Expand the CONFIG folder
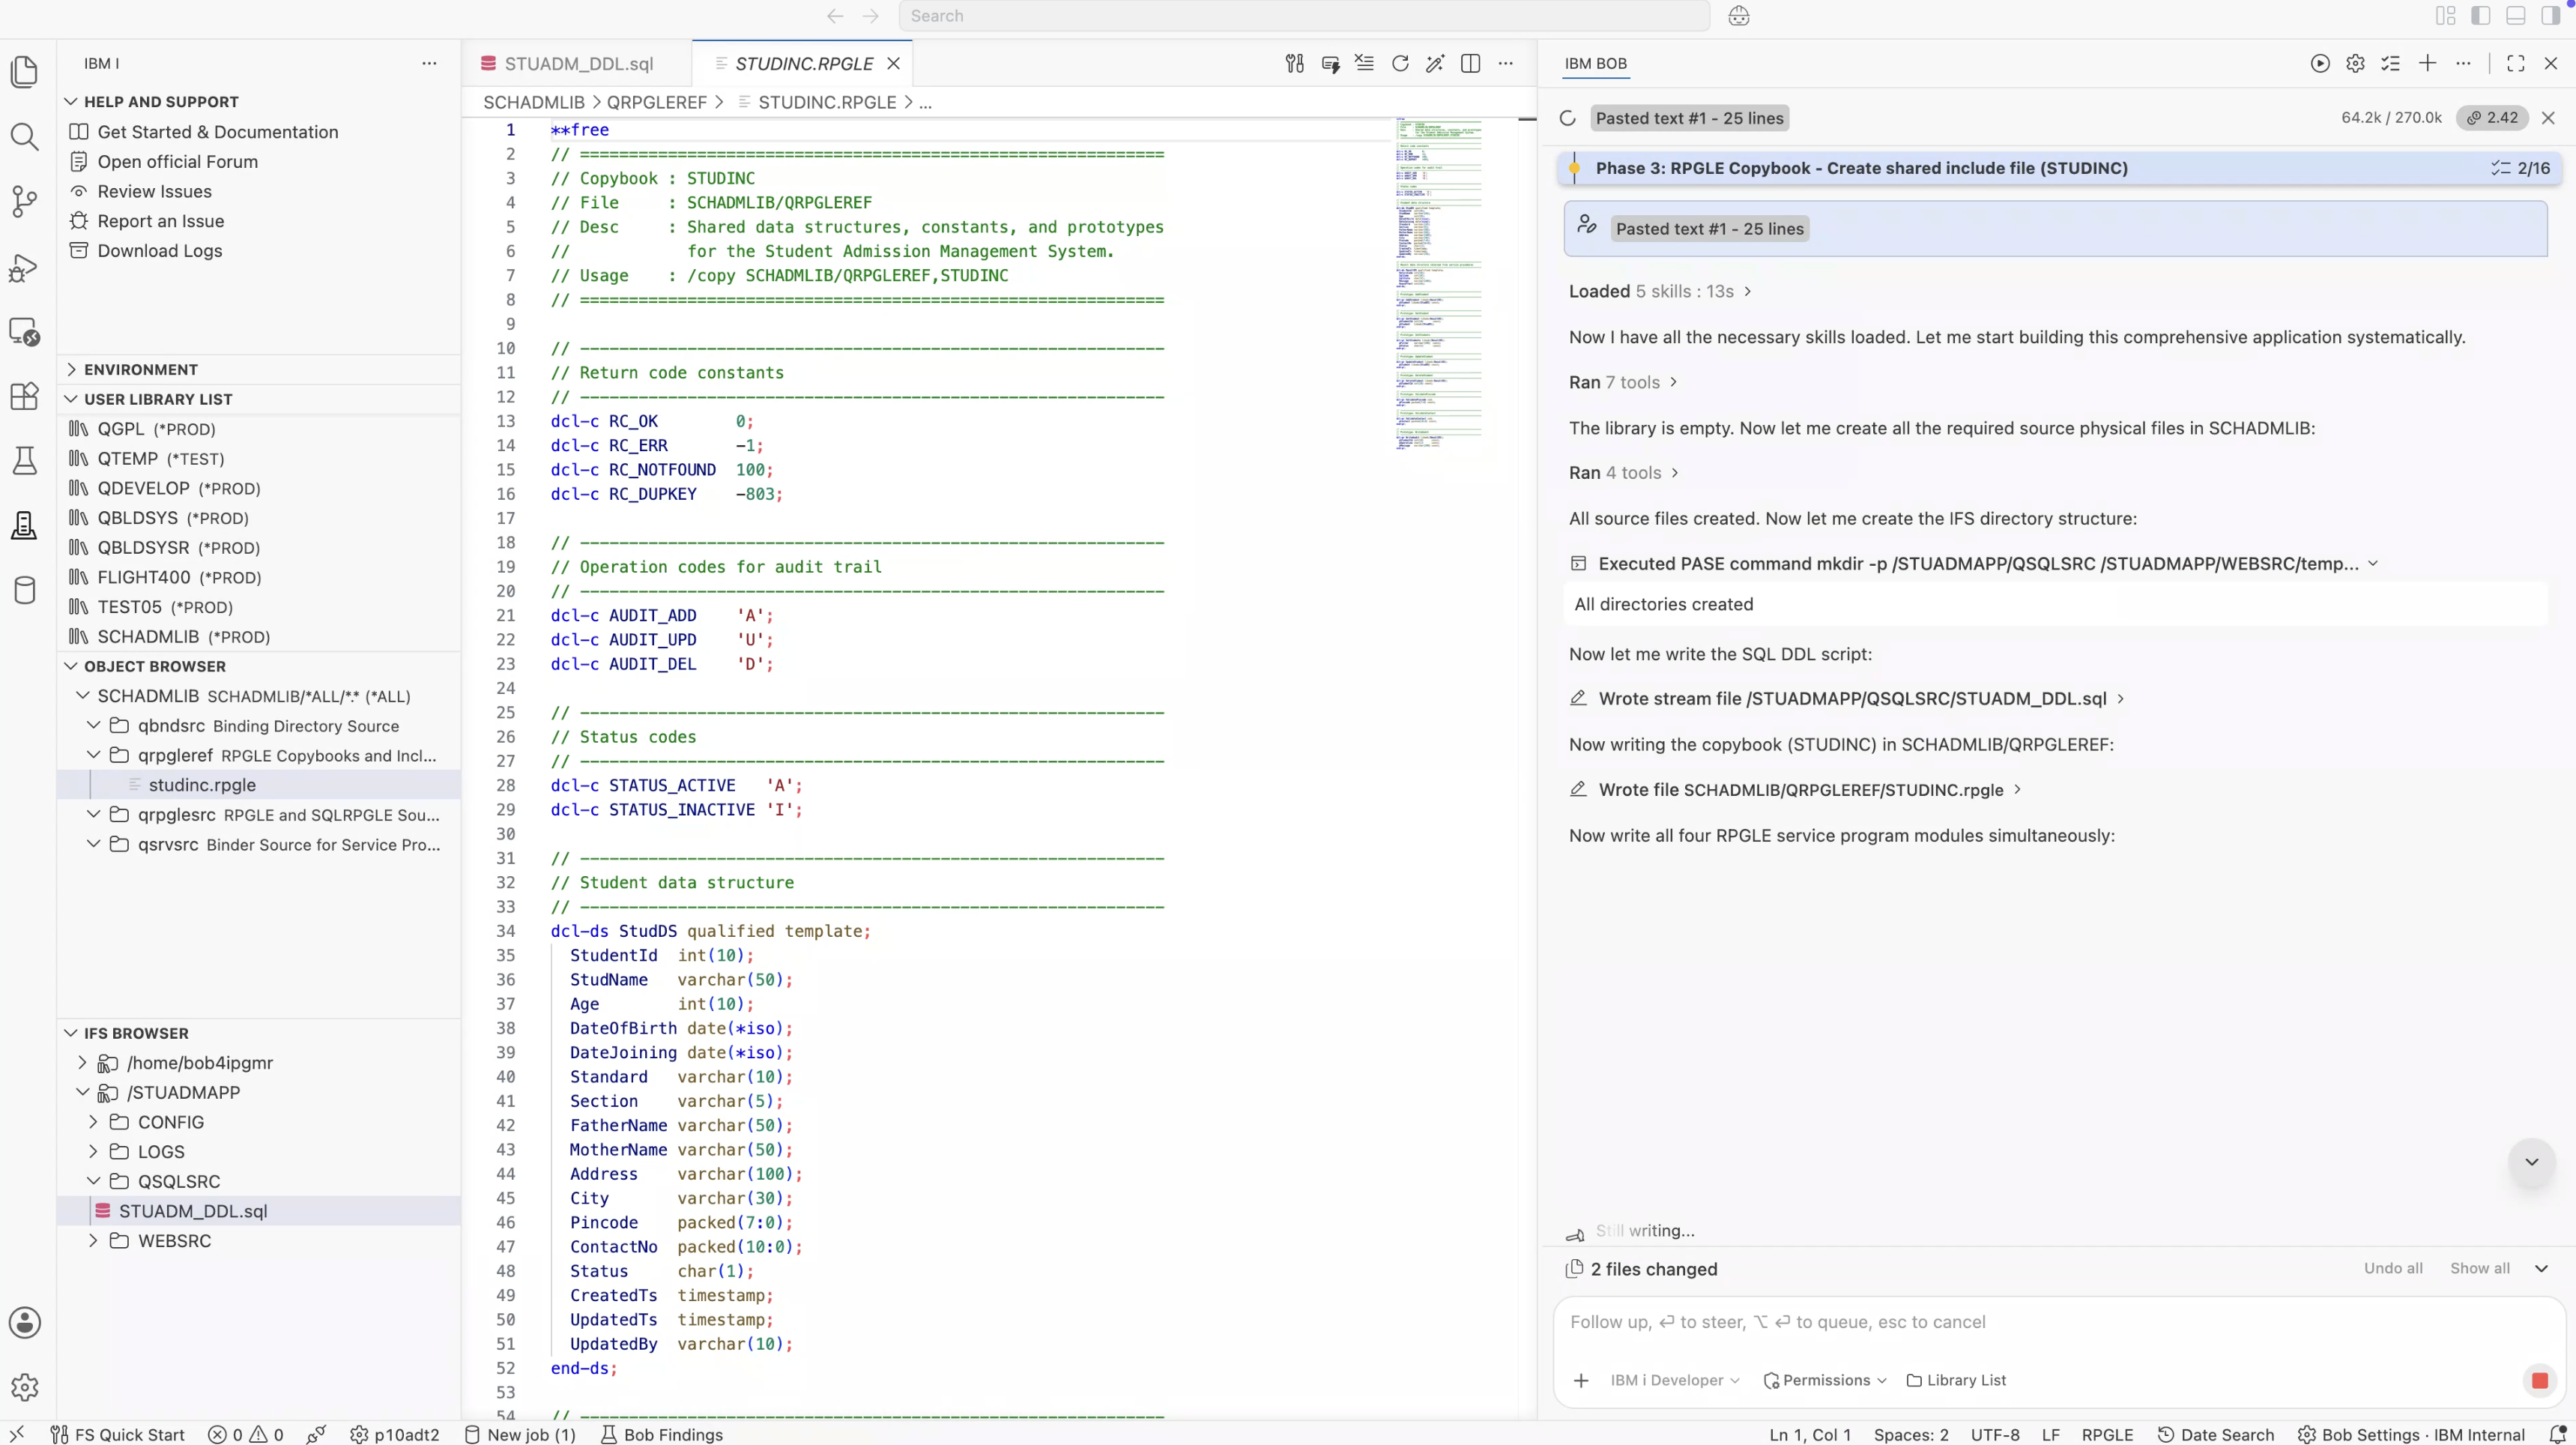Image resolution: width=2576 pixels, height=1445 pixels. (94, 1123)
